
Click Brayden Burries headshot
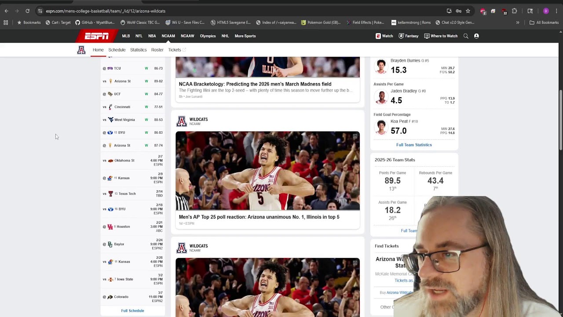pyautogui.click(x=381, y=67)
